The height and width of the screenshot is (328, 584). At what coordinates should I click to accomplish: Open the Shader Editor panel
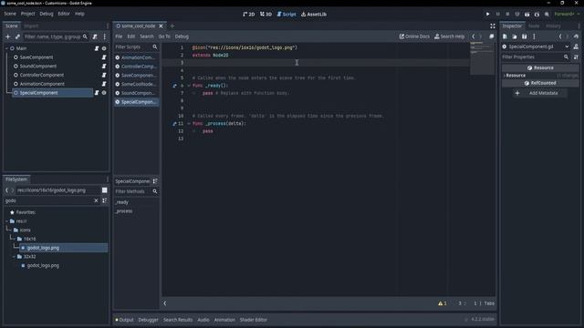click(254, 320)
